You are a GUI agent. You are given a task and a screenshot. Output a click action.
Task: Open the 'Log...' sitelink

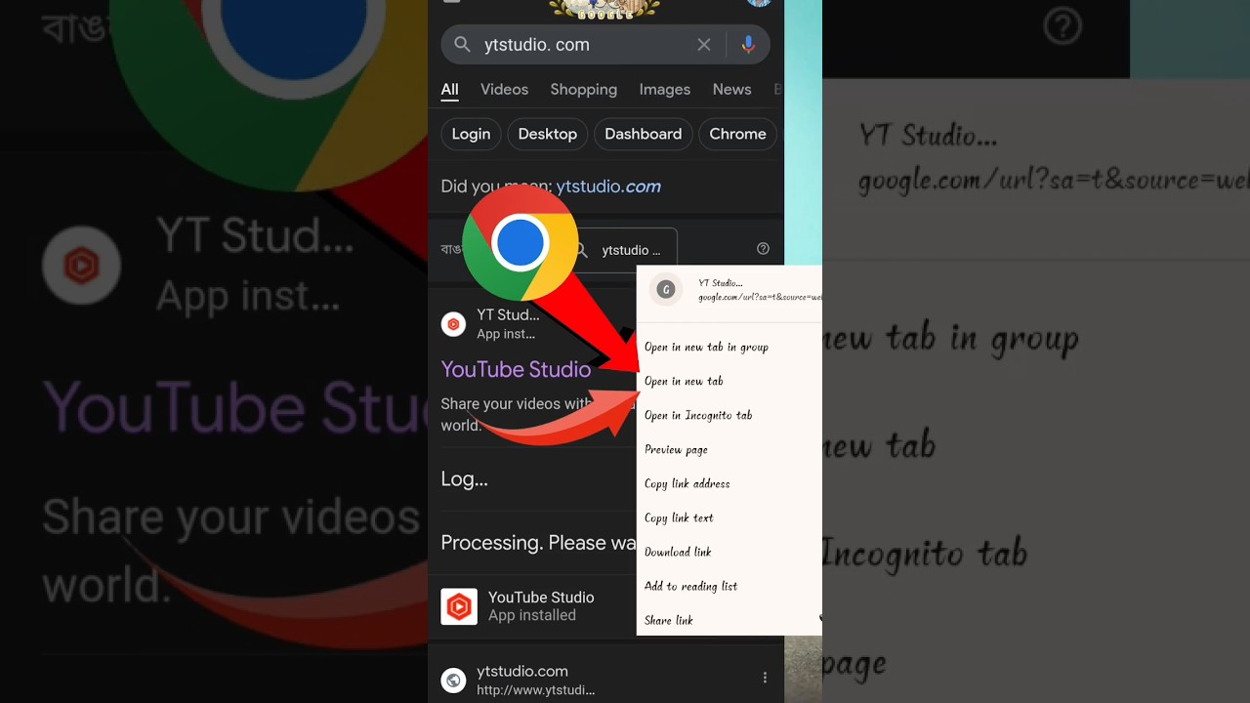[464, 479]
